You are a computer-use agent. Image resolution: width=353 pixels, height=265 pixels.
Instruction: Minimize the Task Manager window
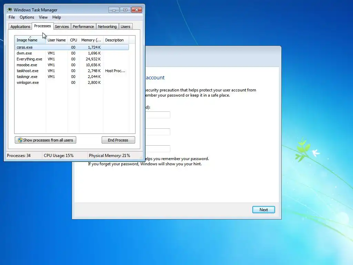click(114, 10)
